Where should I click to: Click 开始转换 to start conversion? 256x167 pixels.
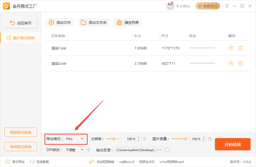pyautogui.click(x=233, y=144)
